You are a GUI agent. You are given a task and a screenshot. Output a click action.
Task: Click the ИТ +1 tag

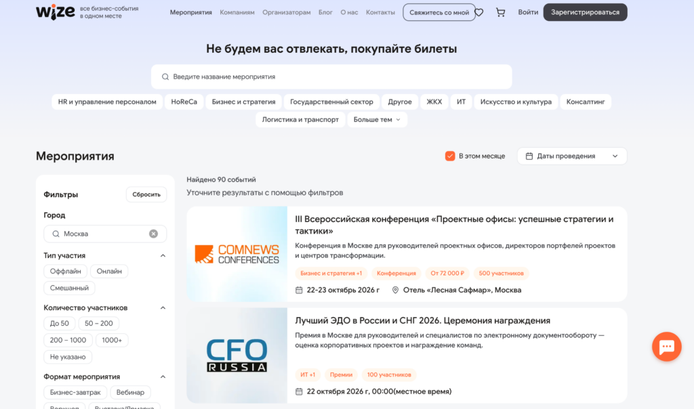click(x=308, y=375)
